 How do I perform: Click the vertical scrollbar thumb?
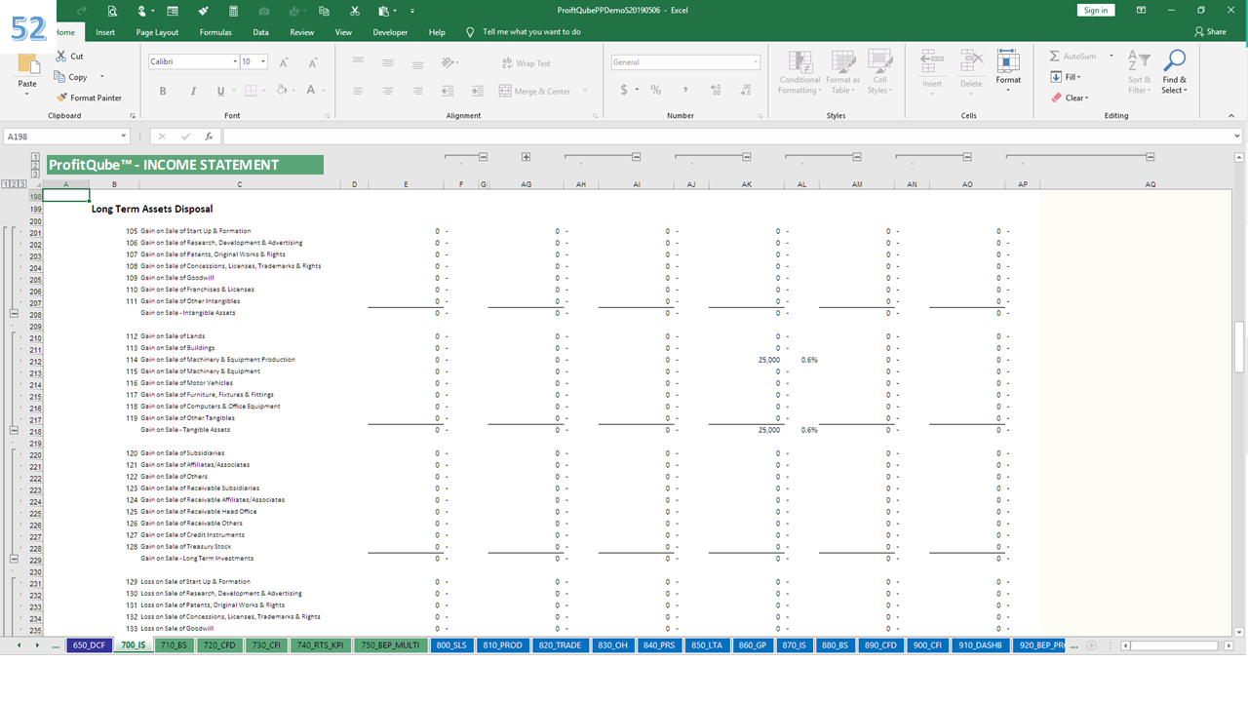(x=1240, y=346)
